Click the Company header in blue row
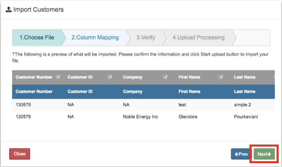 pos(132,91)
